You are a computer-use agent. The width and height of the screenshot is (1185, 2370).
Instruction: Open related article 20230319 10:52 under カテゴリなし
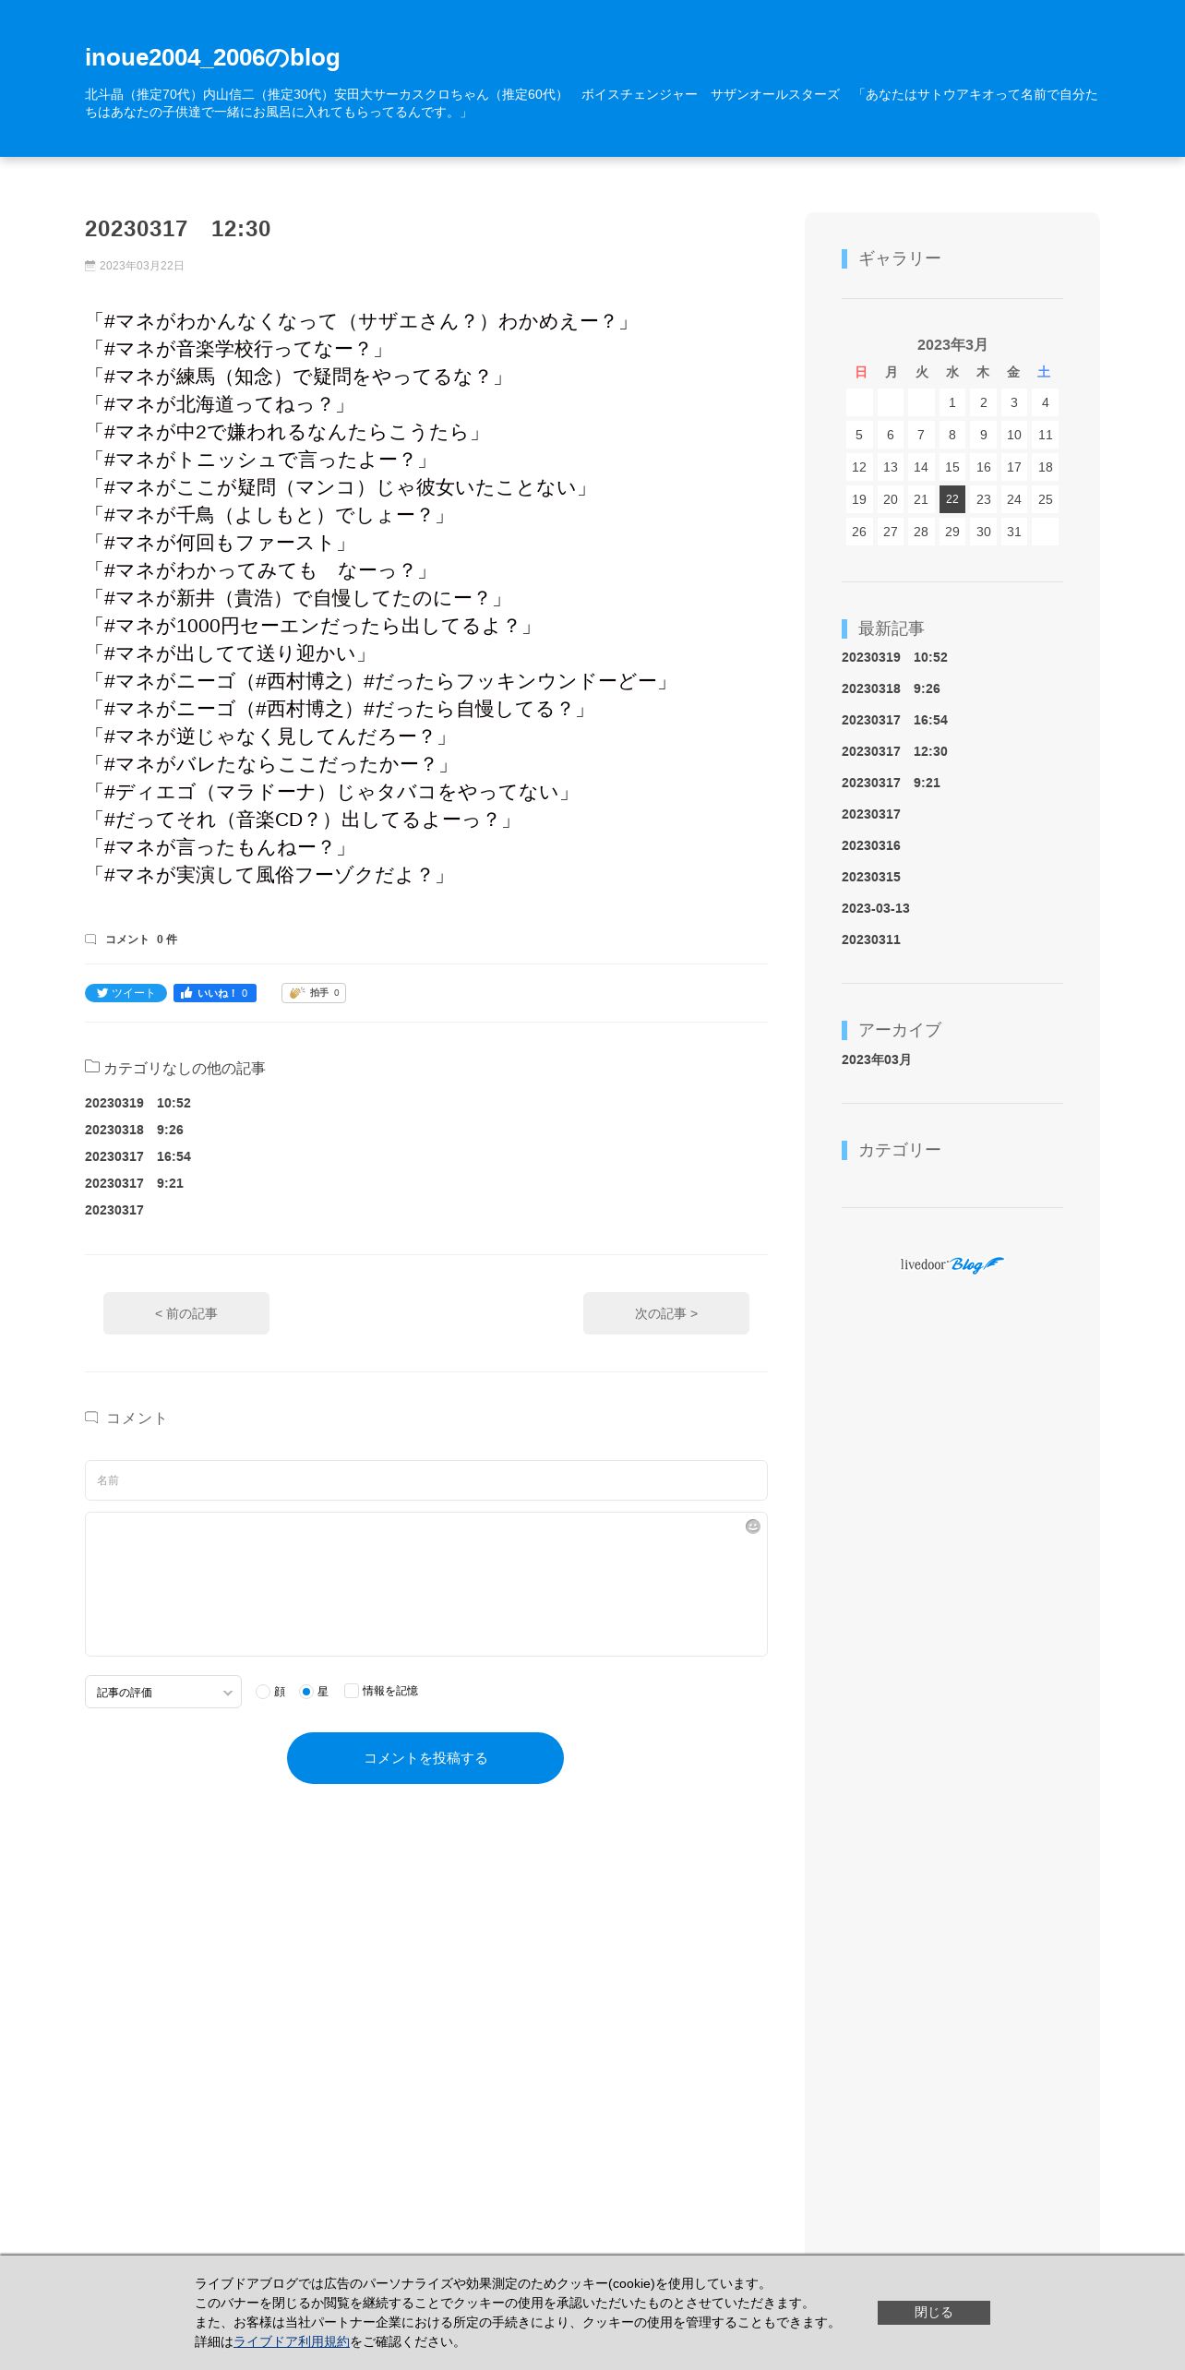click(138, 1103)
